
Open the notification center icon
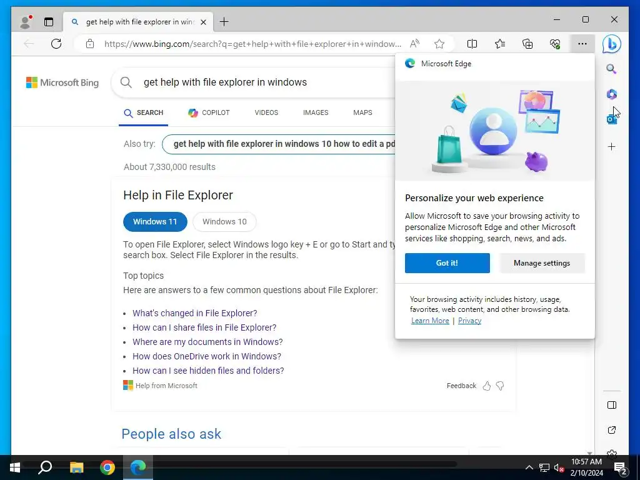coord(621,467)
